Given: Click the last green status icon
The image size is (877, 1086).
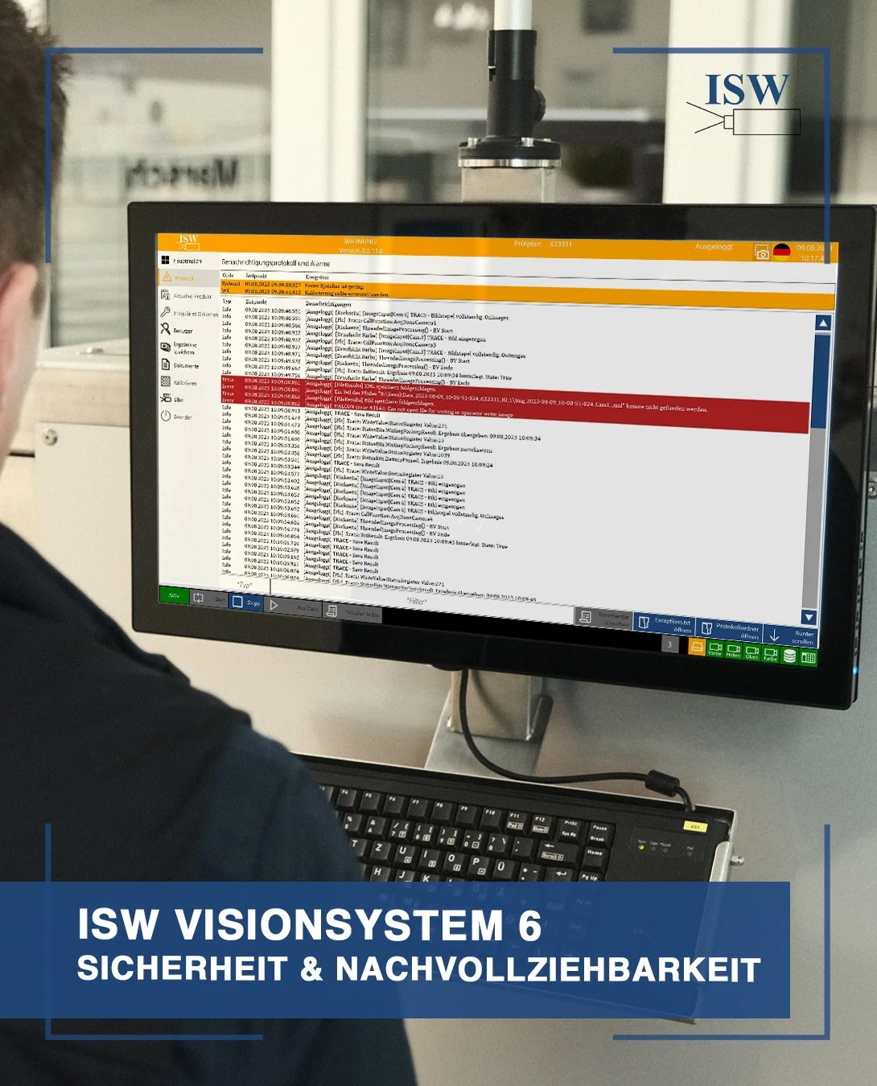Looking at the screenshot, I should pyautogui.click(x=808, y=658).
